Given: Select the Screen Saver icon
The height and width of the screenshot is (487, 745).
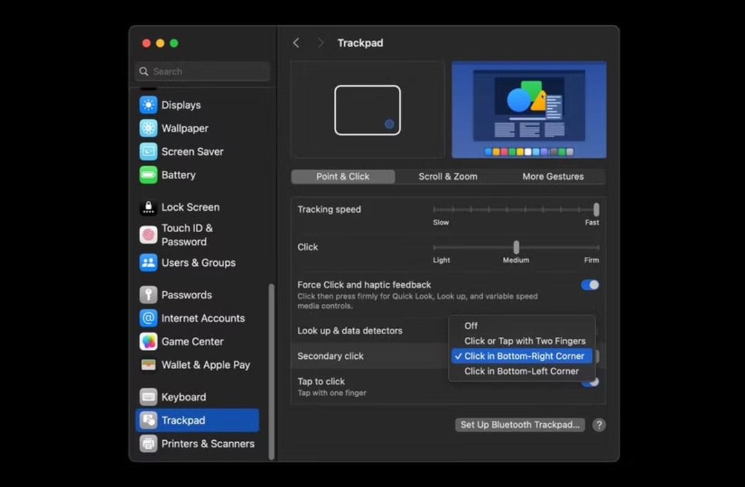Looking at the screenshot, I should (x=148, y=152).
